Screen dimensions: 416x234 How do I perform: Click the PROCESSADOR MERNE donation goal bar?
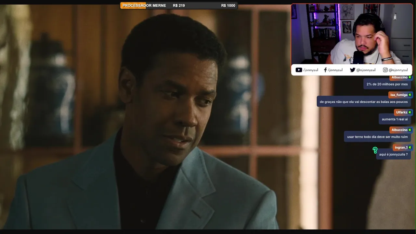pos(179,6)
